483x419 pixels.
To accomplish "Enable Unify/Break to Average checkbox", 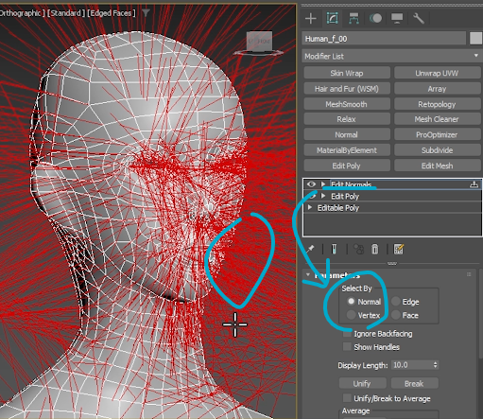I will 347,398.
